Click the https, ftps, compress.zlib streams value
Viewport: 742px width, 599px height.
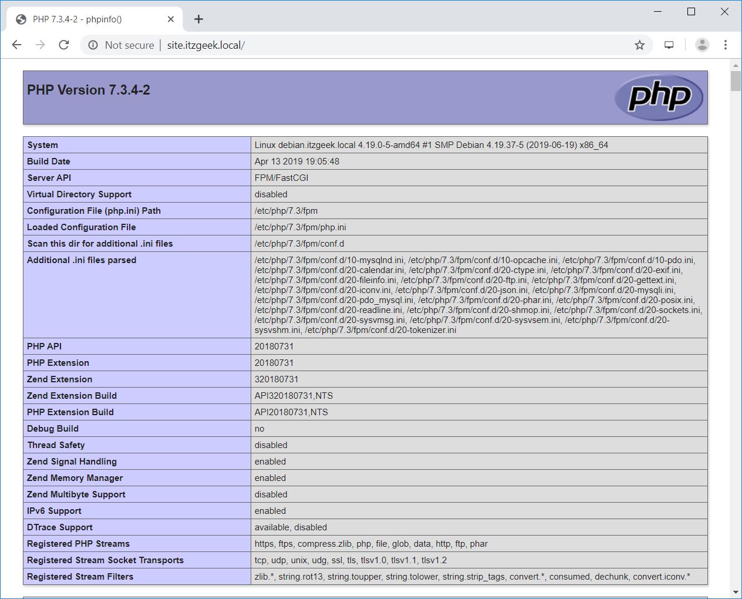pyautogui.click(x=371, y=544)
